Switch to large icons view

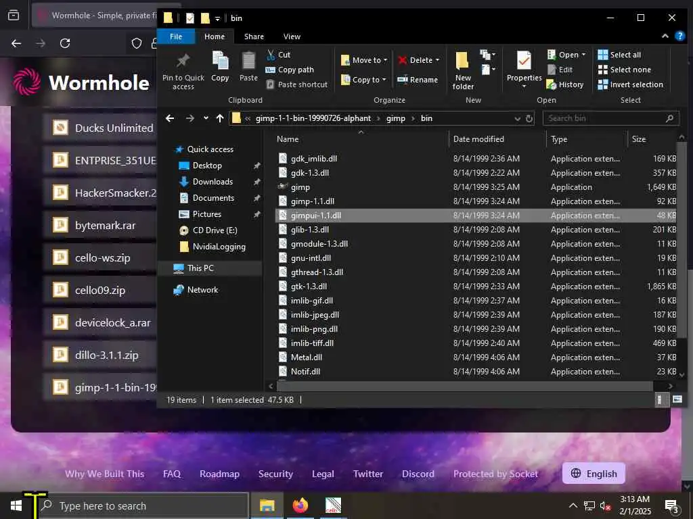click(677, 400)
